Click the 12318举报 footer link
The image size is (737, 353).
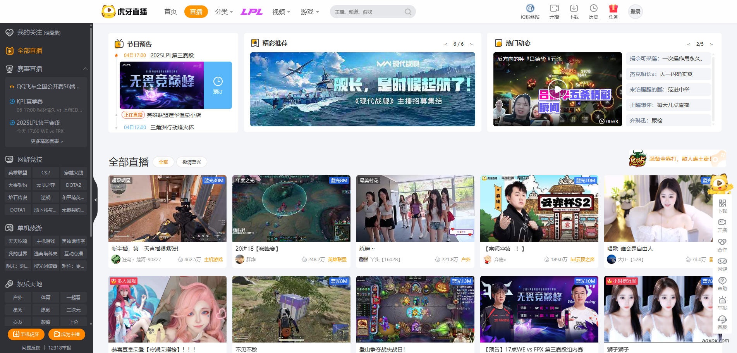[x=60, y=348]
